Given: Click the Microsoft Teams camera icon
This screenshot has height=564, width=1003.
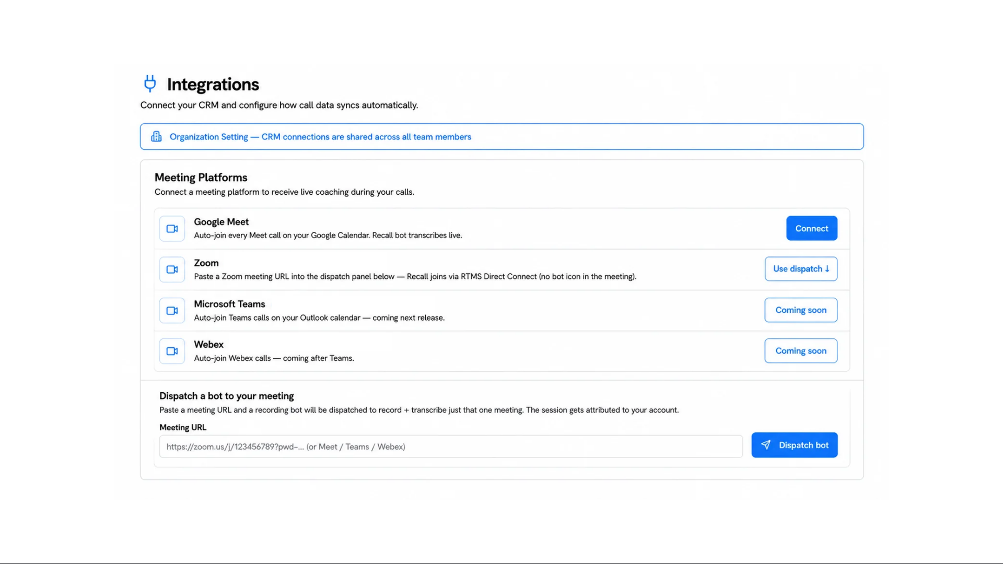Looking at the screenshot, I should click(172, 311).
